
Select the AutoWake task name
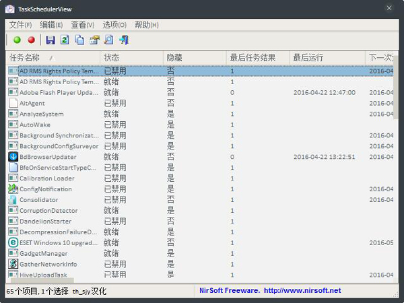(35, 125)
